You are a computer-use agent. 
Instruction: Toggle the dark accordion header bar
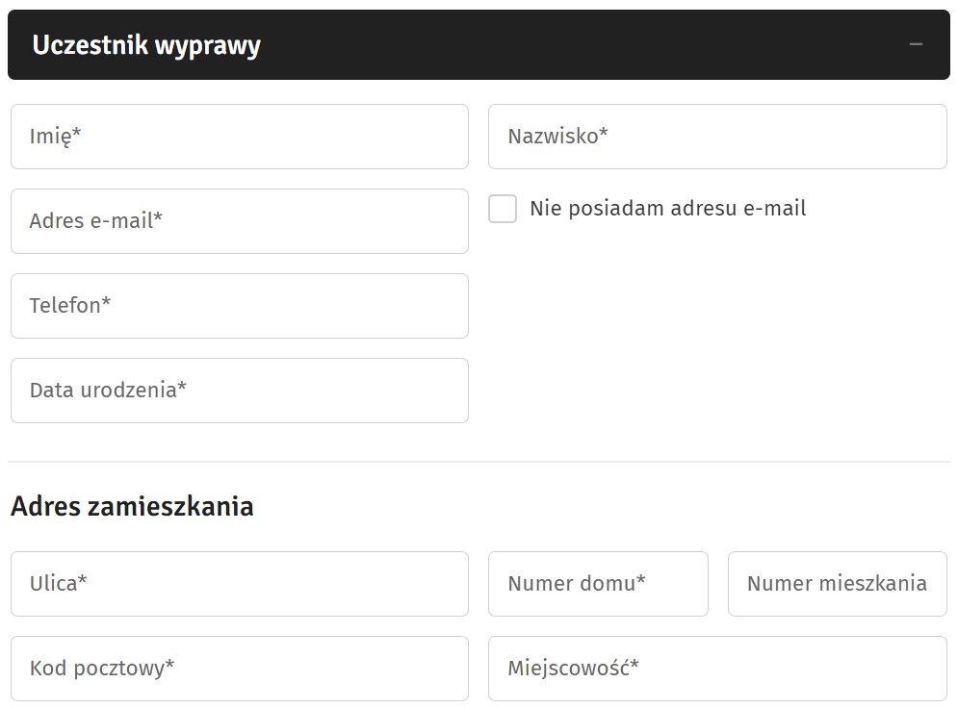(479, 44)
